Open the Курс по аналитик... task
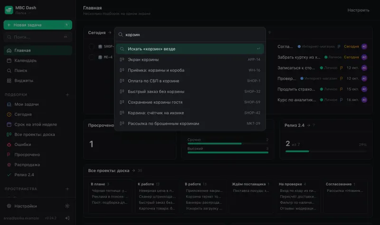The width and height of the screenshot is (380, 225). (x=296, y=99)
